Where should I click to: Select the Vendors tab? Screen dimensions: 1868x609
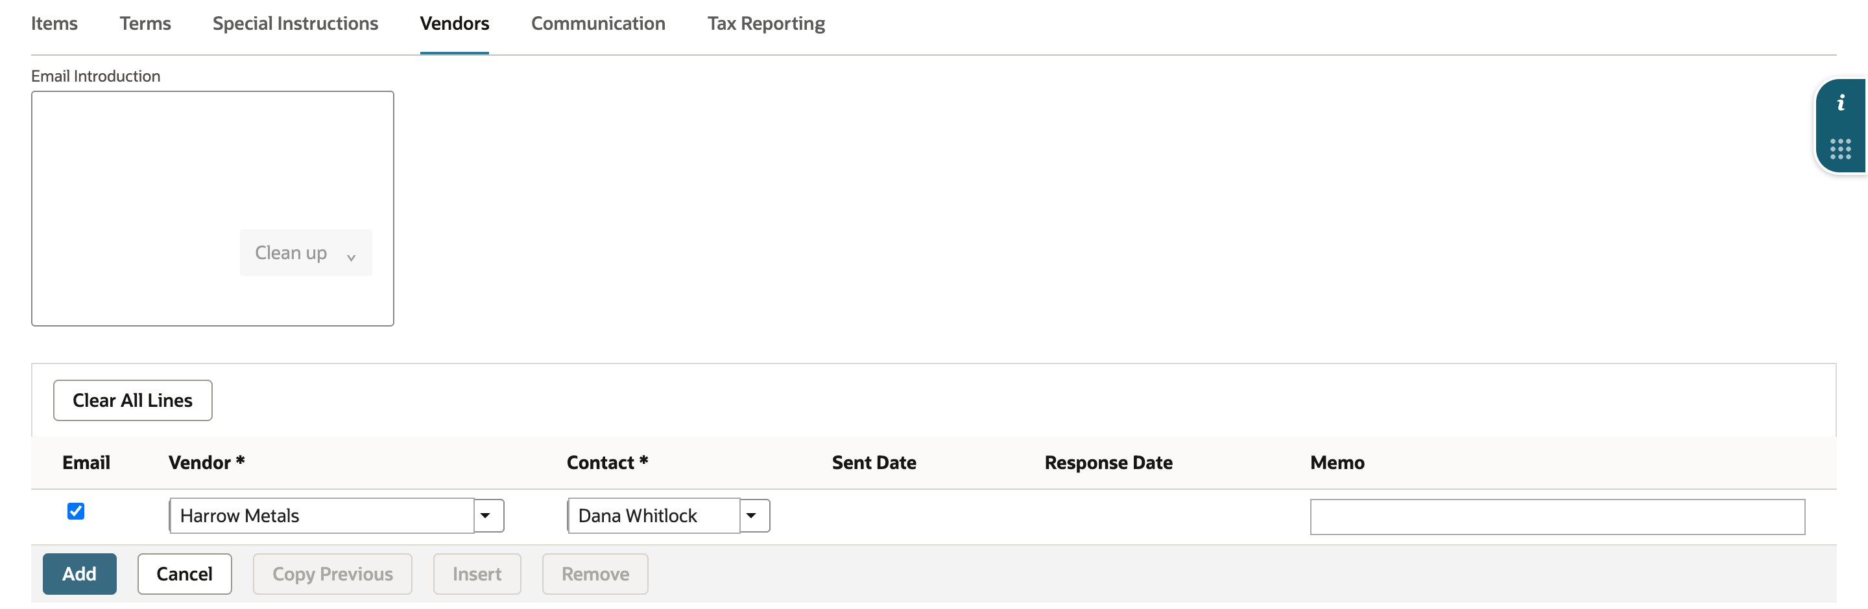click(455, 24)
